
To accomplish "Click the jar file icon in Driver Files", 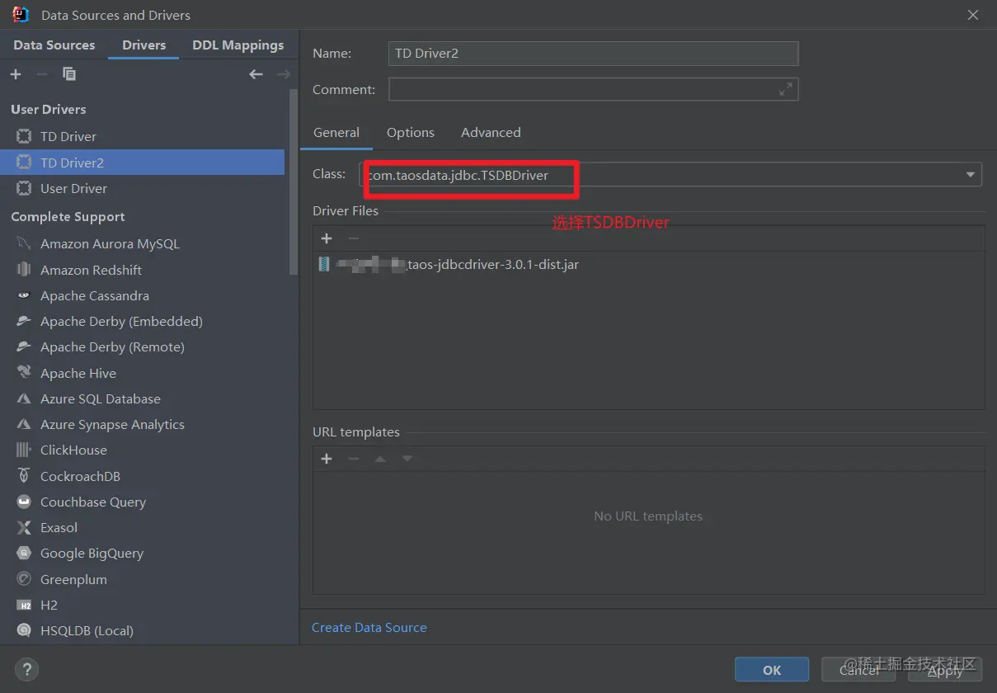I will click(324, 265).
